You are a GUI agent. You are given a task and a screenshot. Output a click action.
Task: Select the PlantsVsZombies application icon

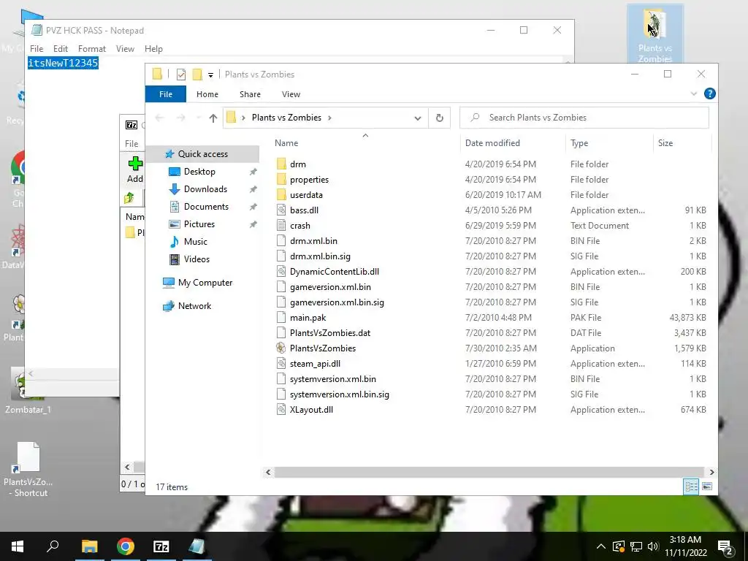pos(281,348)
